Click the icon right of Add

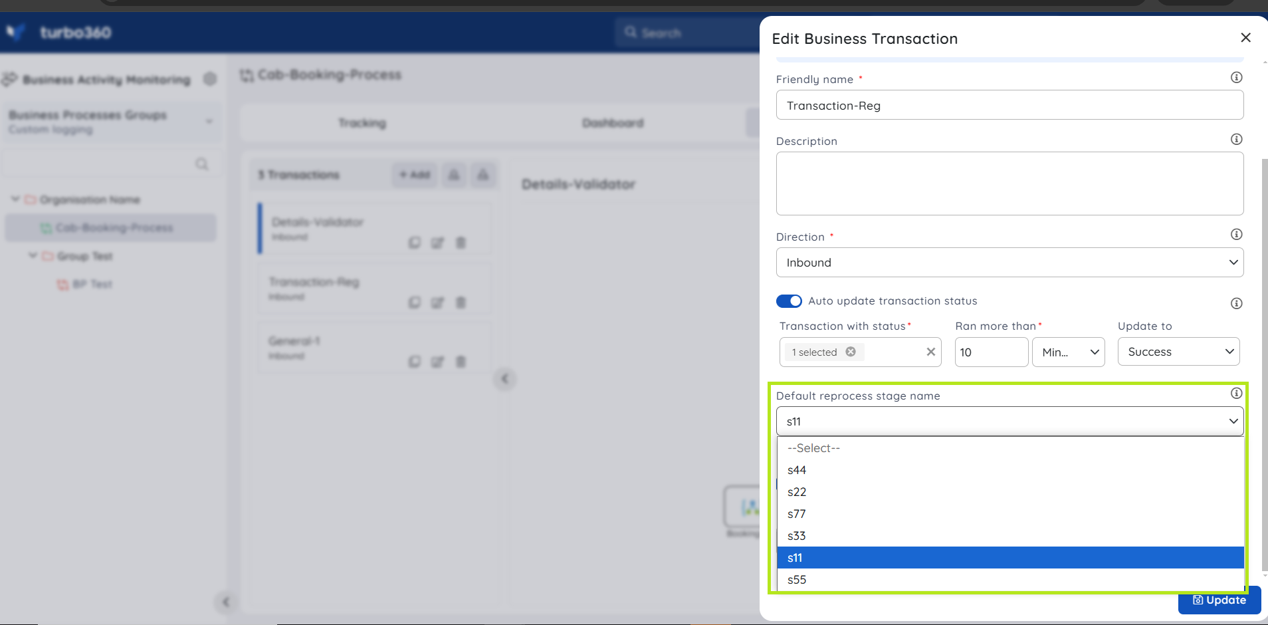coord(454,175)
